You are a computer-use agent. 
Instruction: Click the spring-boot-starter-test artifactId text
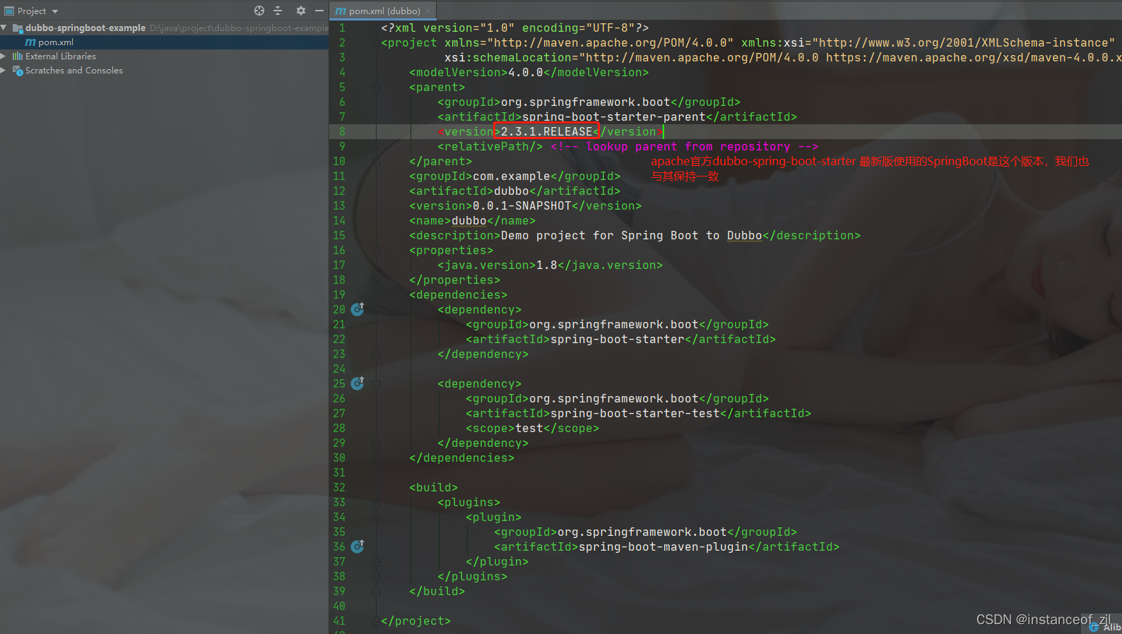pyautogui.click(x=635, y=413)
